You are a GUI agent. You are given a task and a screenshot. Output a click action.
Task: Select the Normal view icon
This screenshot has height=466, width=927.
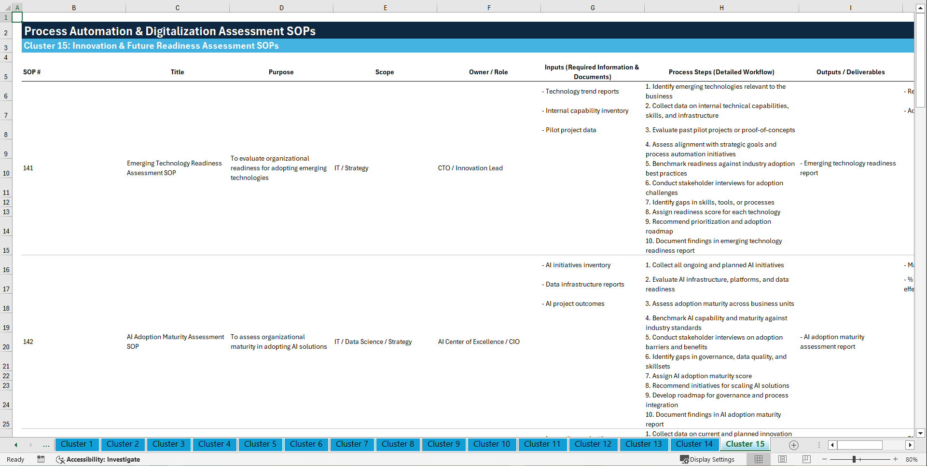(758, 459)
